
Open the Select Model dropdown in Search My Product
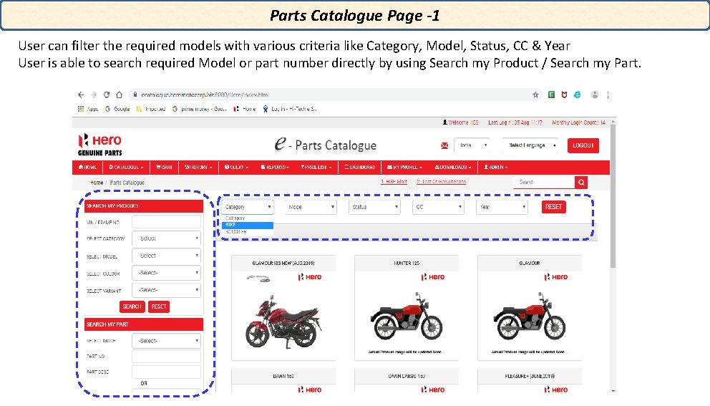point(166,256)
